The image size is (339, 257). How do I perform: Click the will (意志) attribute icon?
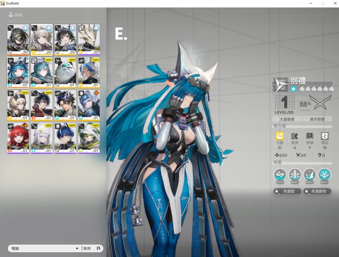pos(324,137)
